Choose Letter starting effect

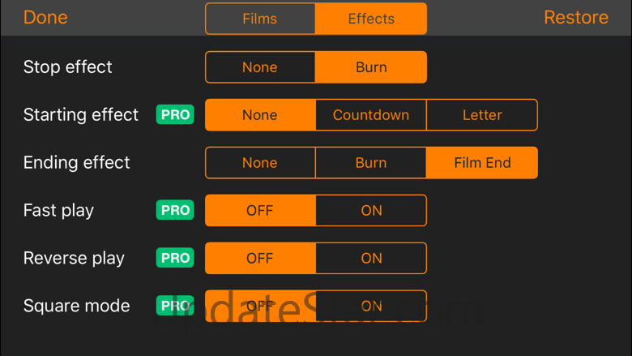(482, 115)
